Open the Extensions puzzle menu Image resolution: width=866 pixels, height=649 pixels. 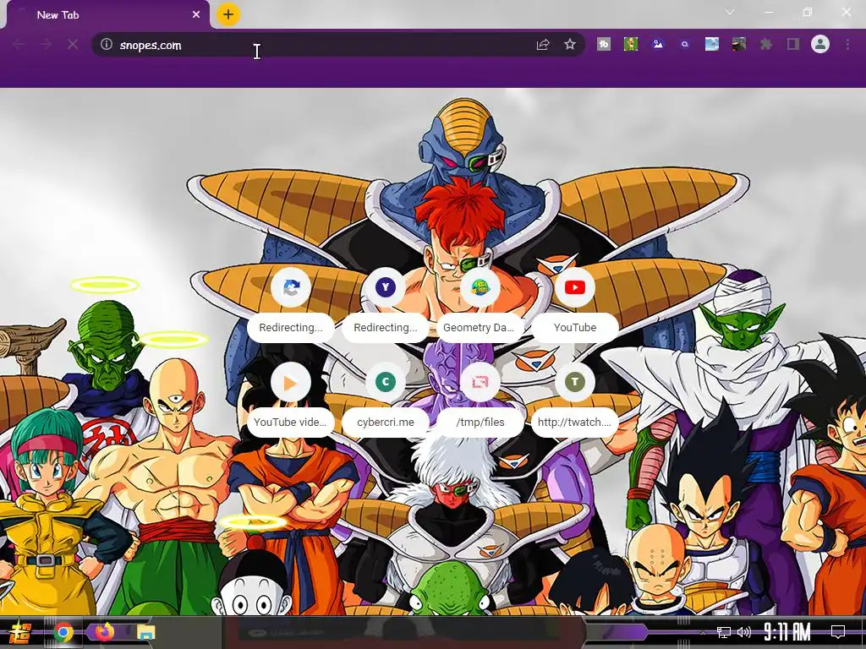(766, 44)
